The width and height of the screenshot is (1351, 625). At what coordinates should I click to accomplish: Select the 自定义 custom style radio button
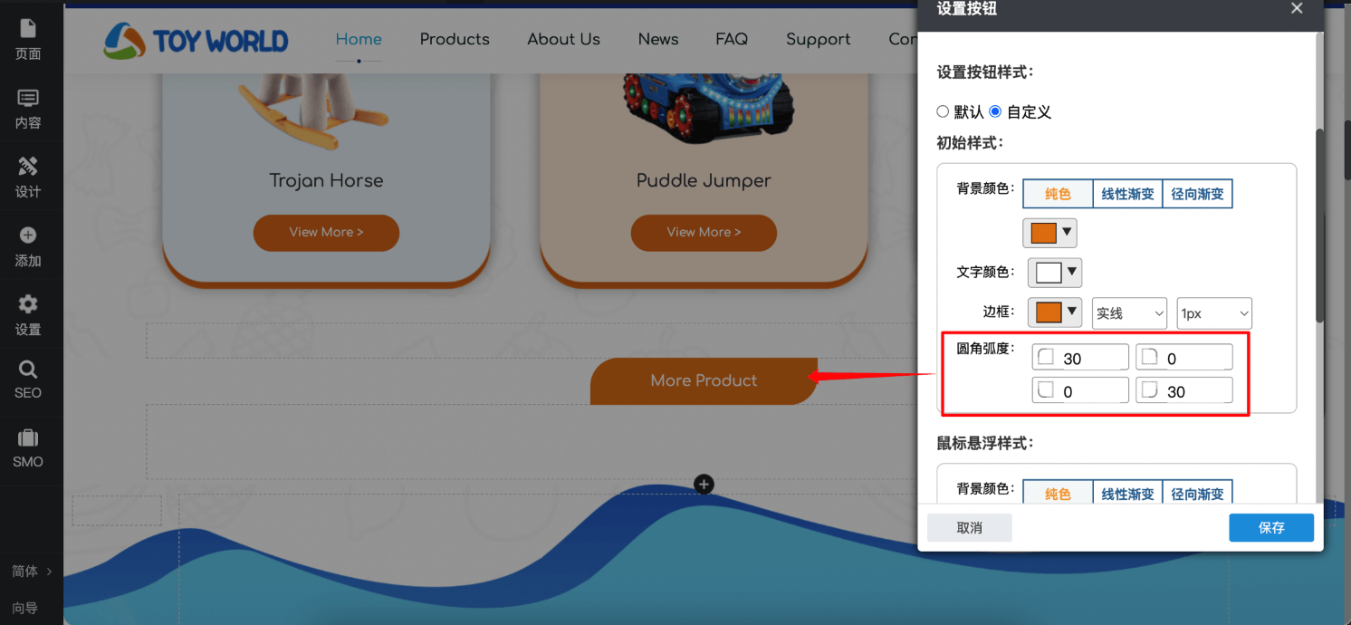(994, 111)
